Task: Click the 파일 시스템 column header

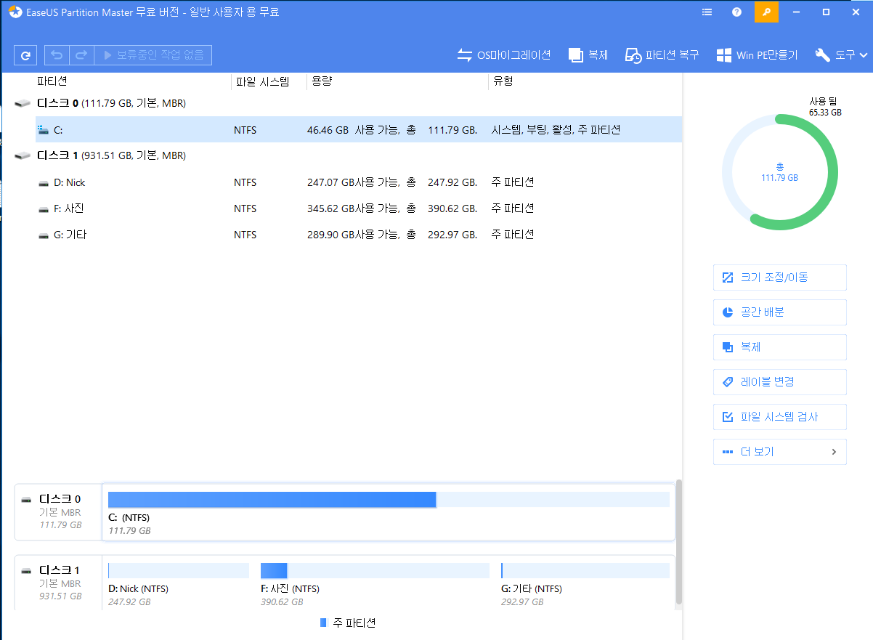Action: [x=261, y=81]
